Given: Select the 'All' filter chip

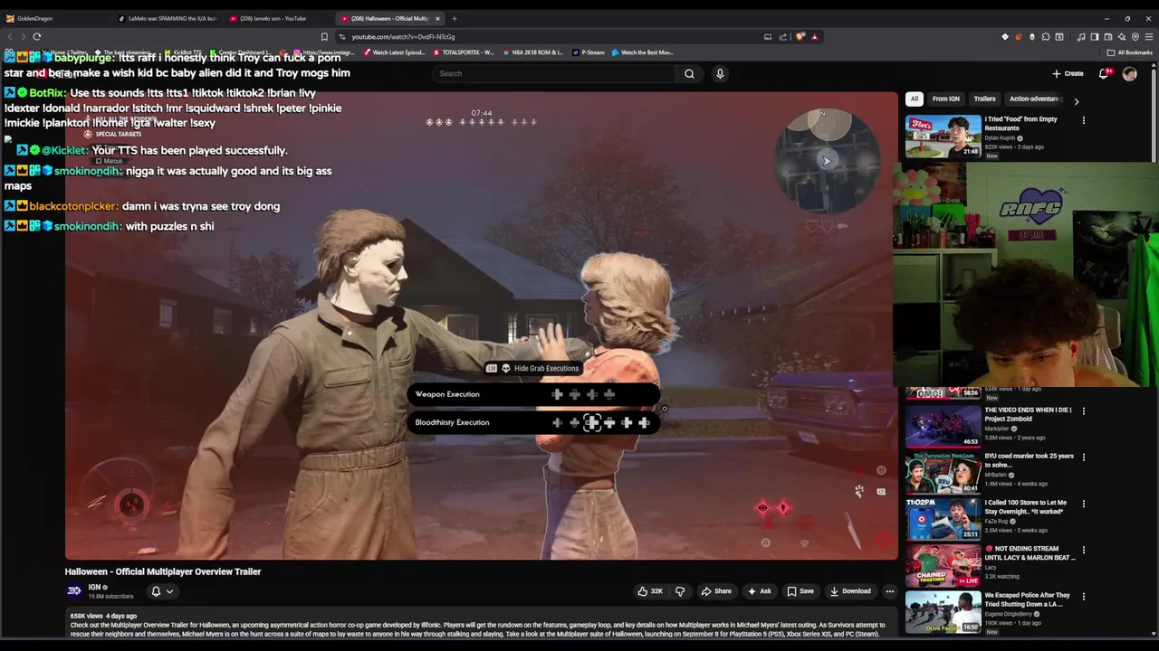Looking at the screenshot, I should [x=915, y=99].
